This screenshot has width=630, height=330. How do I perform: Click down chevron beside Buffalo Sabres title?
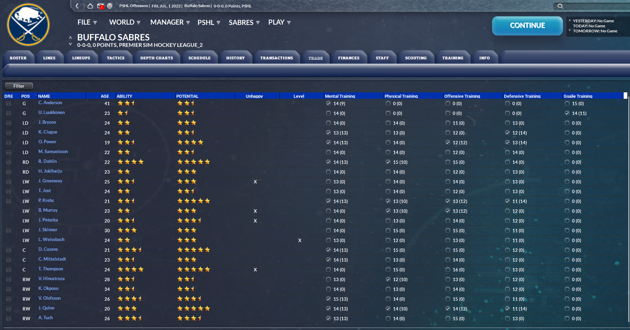(x=70, y=44)
